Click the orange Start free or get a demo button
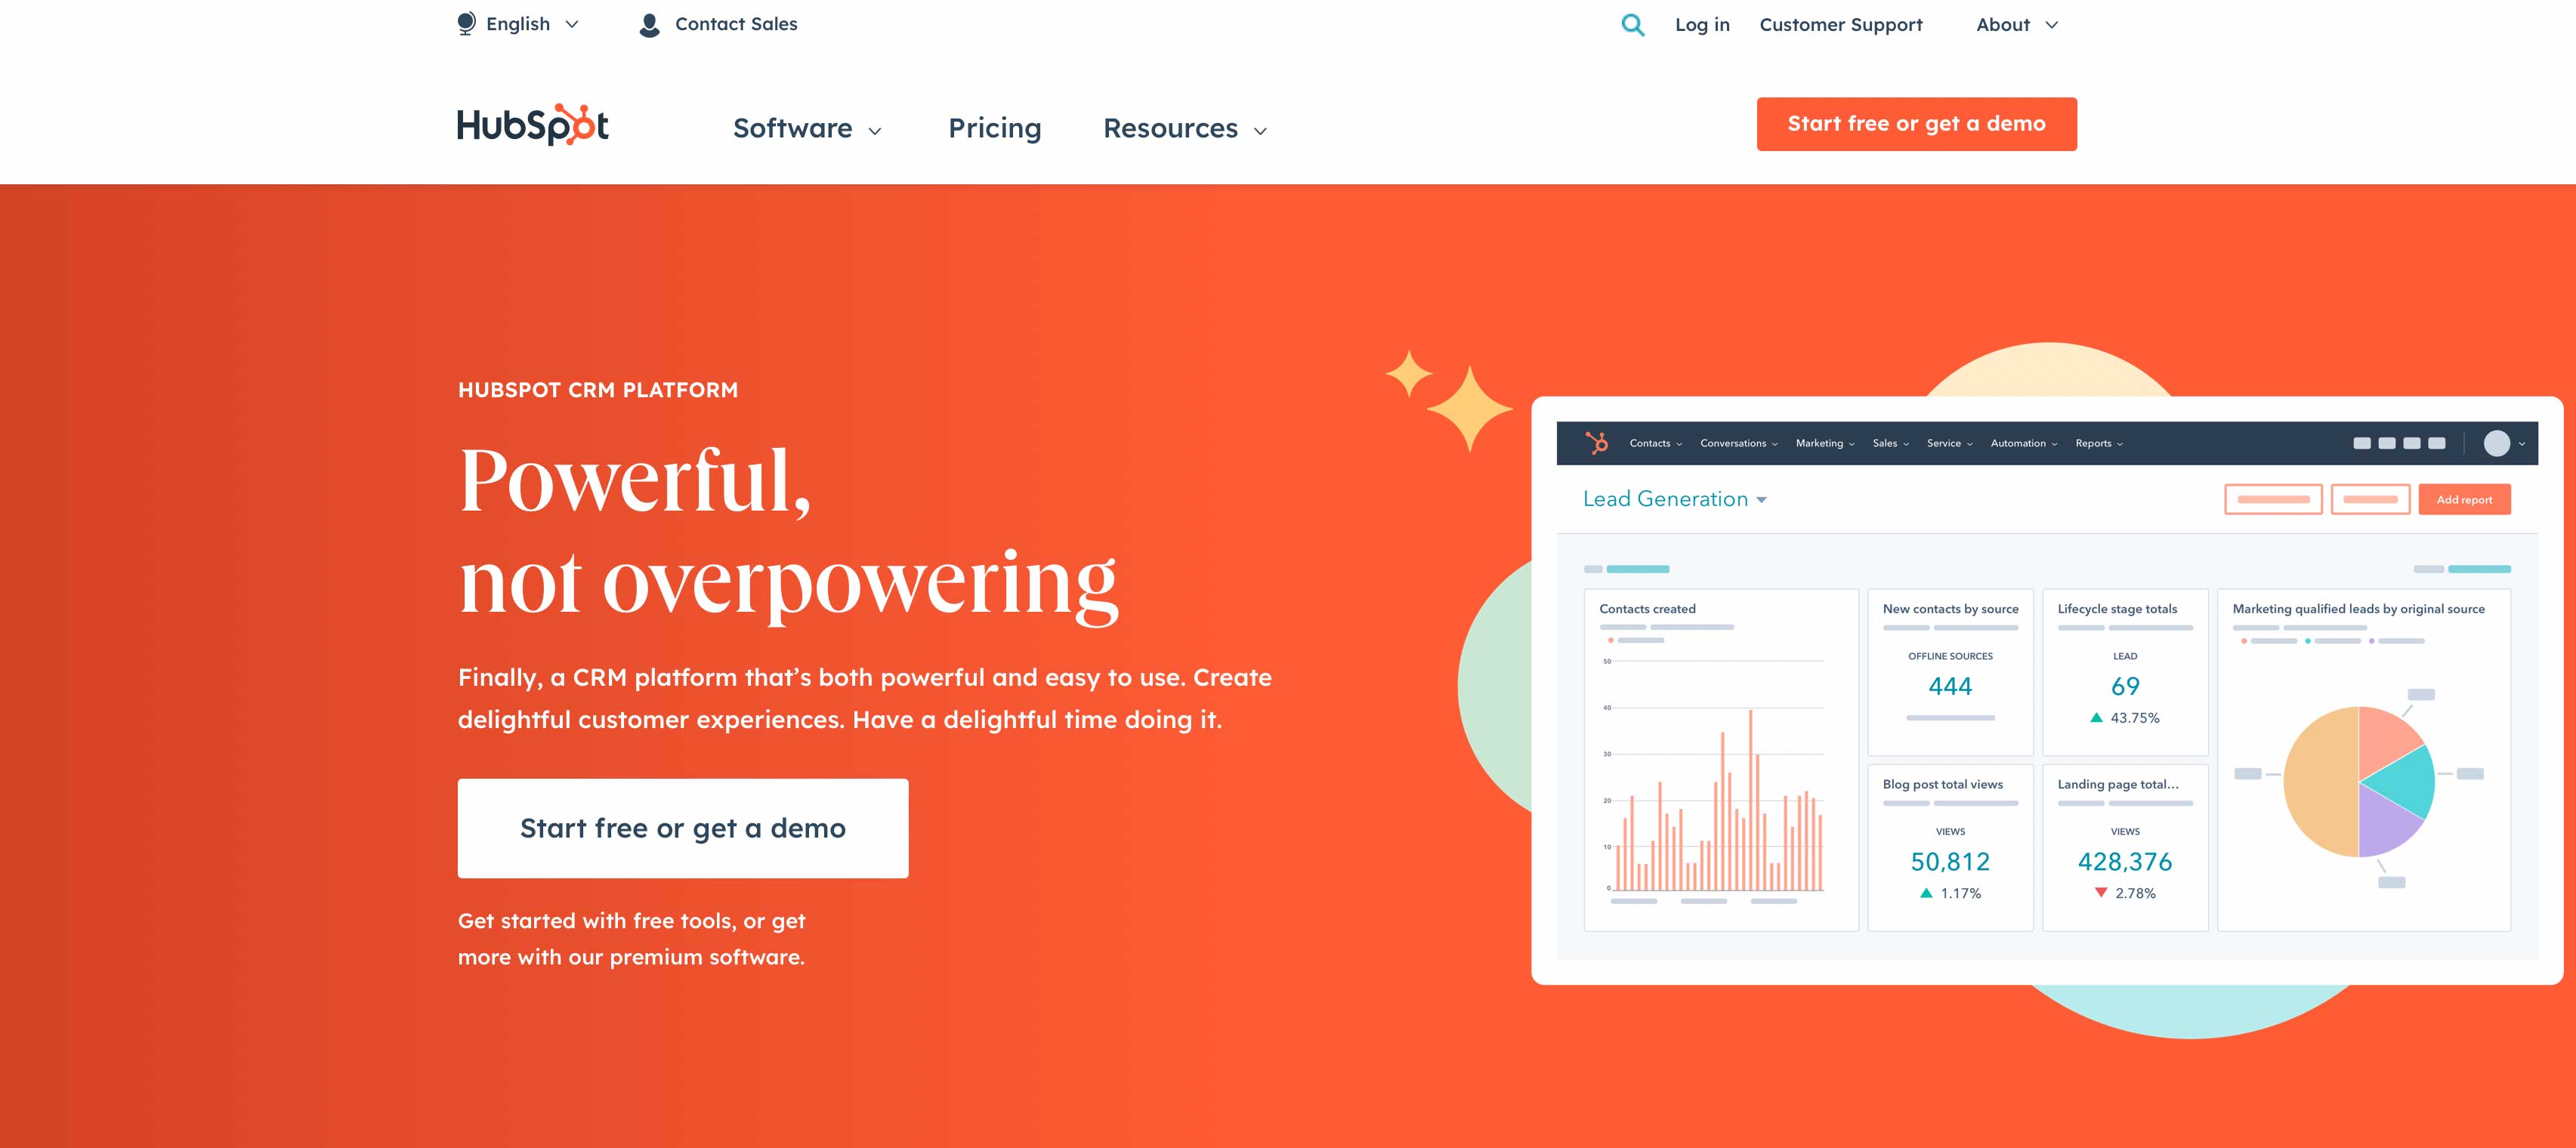2576x1148 pixels. (x=1917, y=123)
